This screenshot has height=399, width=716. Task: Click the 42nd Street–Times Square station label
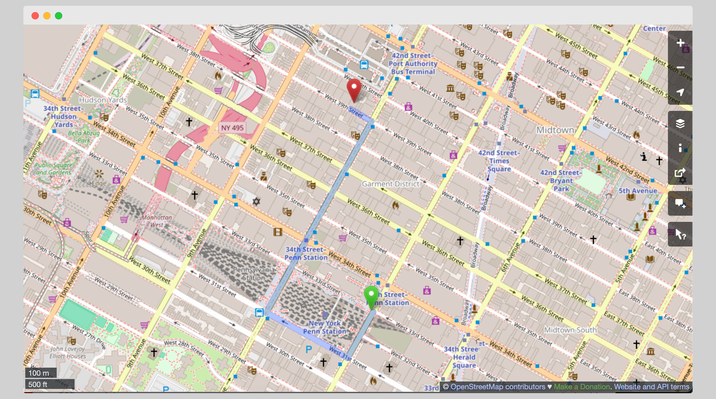499,161
